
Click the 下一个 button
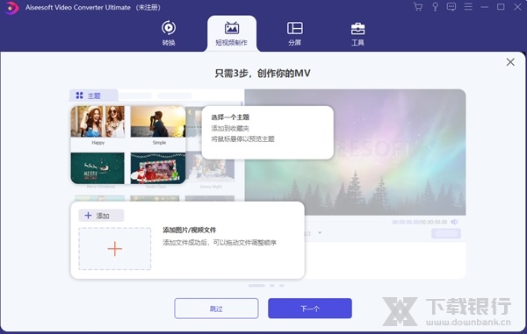[x=310, y=309]
